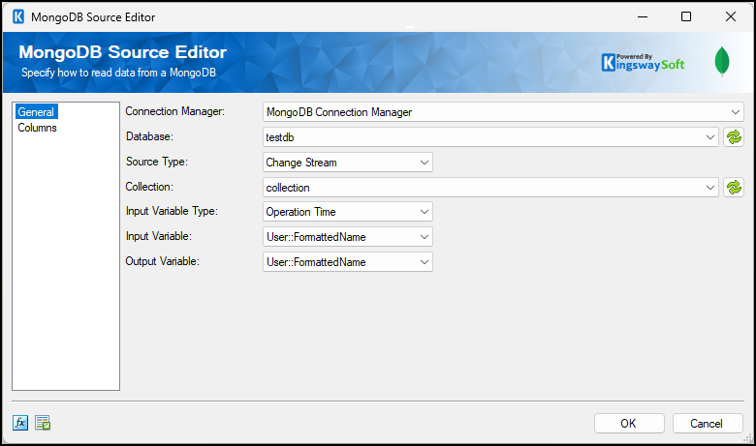Click the K app icon in title bar
The width and height of the screenshot is (756, 446).
click(18, 16)
